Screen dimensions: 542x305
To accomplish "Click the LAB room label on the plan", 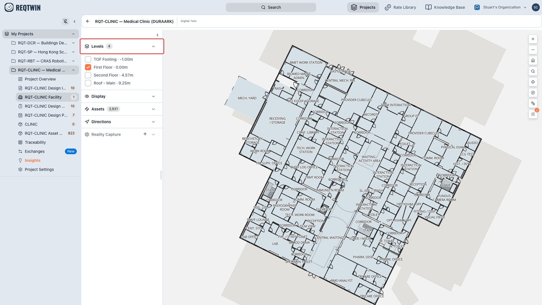I will tap(275, 244).
